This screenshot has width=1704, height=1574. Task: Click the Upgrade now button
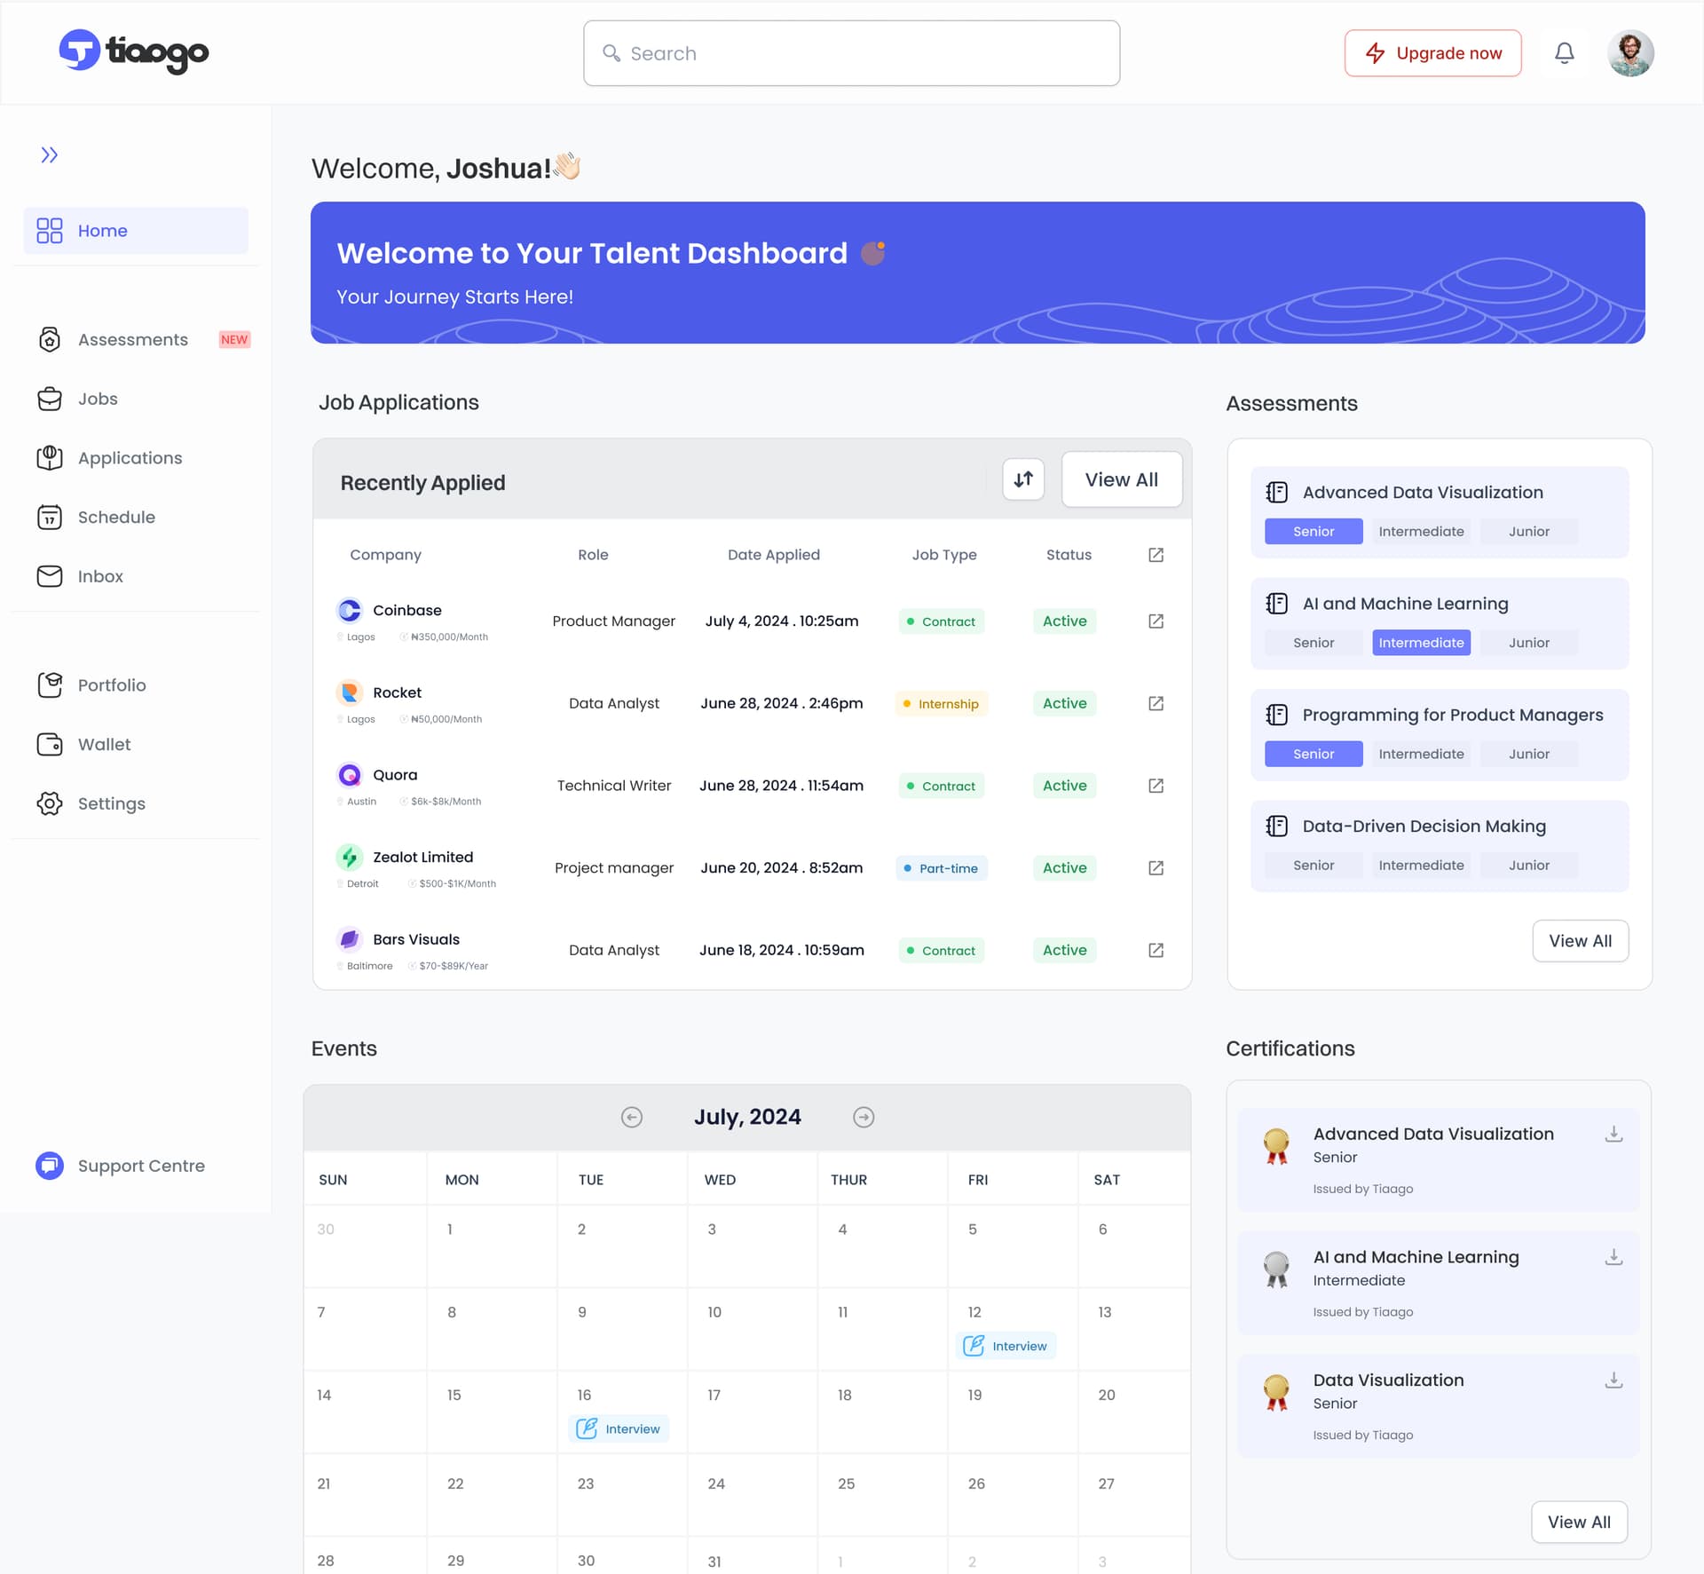(1432, 53)
